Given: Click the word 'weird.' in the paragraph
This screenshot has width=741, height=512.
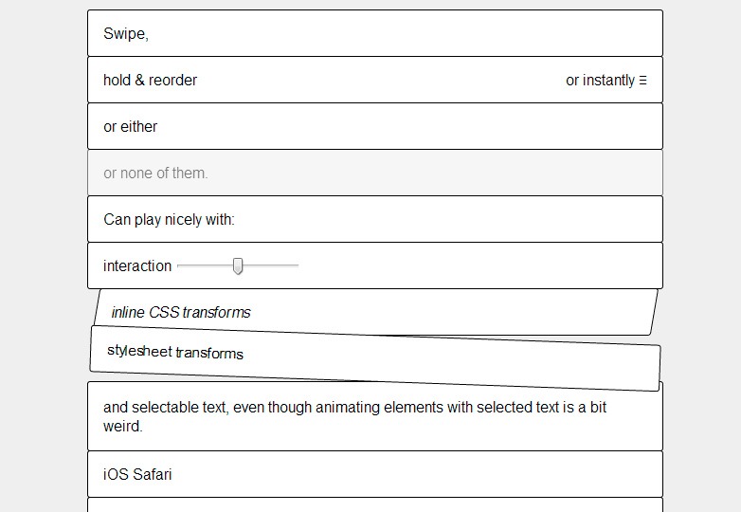Looking at the screenshot, I should point(122,427).
